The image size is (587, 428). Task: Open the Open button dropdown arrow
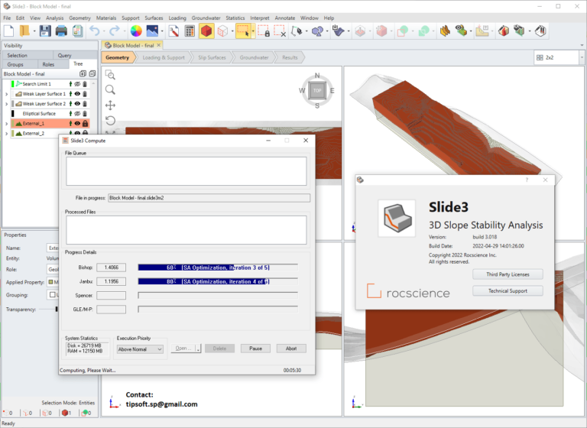pyautogui.click(x=199, y=349)
